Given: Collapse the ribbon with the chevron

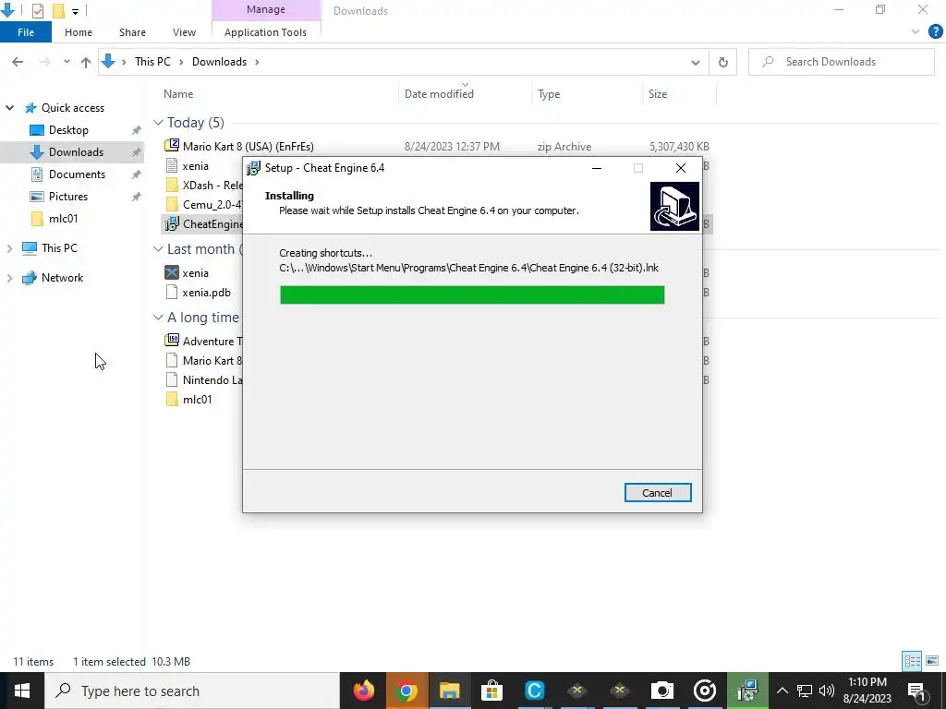Looking at the screenshot, I should [x=916, y=32].
